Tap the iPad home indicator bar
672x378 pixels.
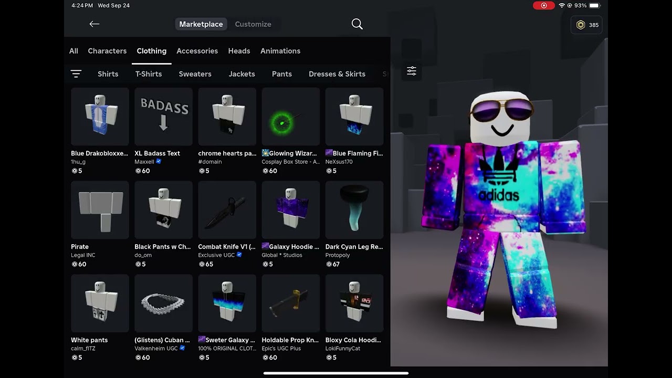(x=336, y=373)
